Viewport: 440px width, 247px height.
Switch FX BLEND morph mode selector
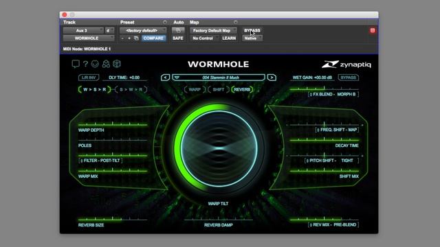(333, 95)
